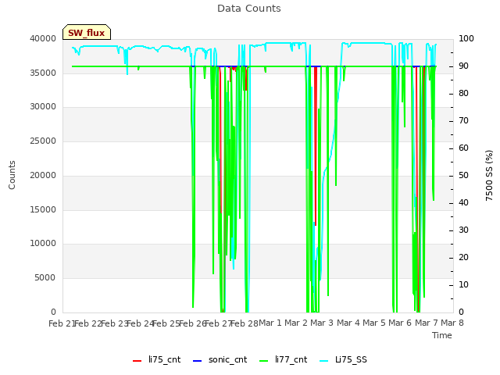Click the Feb 27 date tick label
Image resolution: width=500 pixels, height=375 pixels.
coord(219,323)
